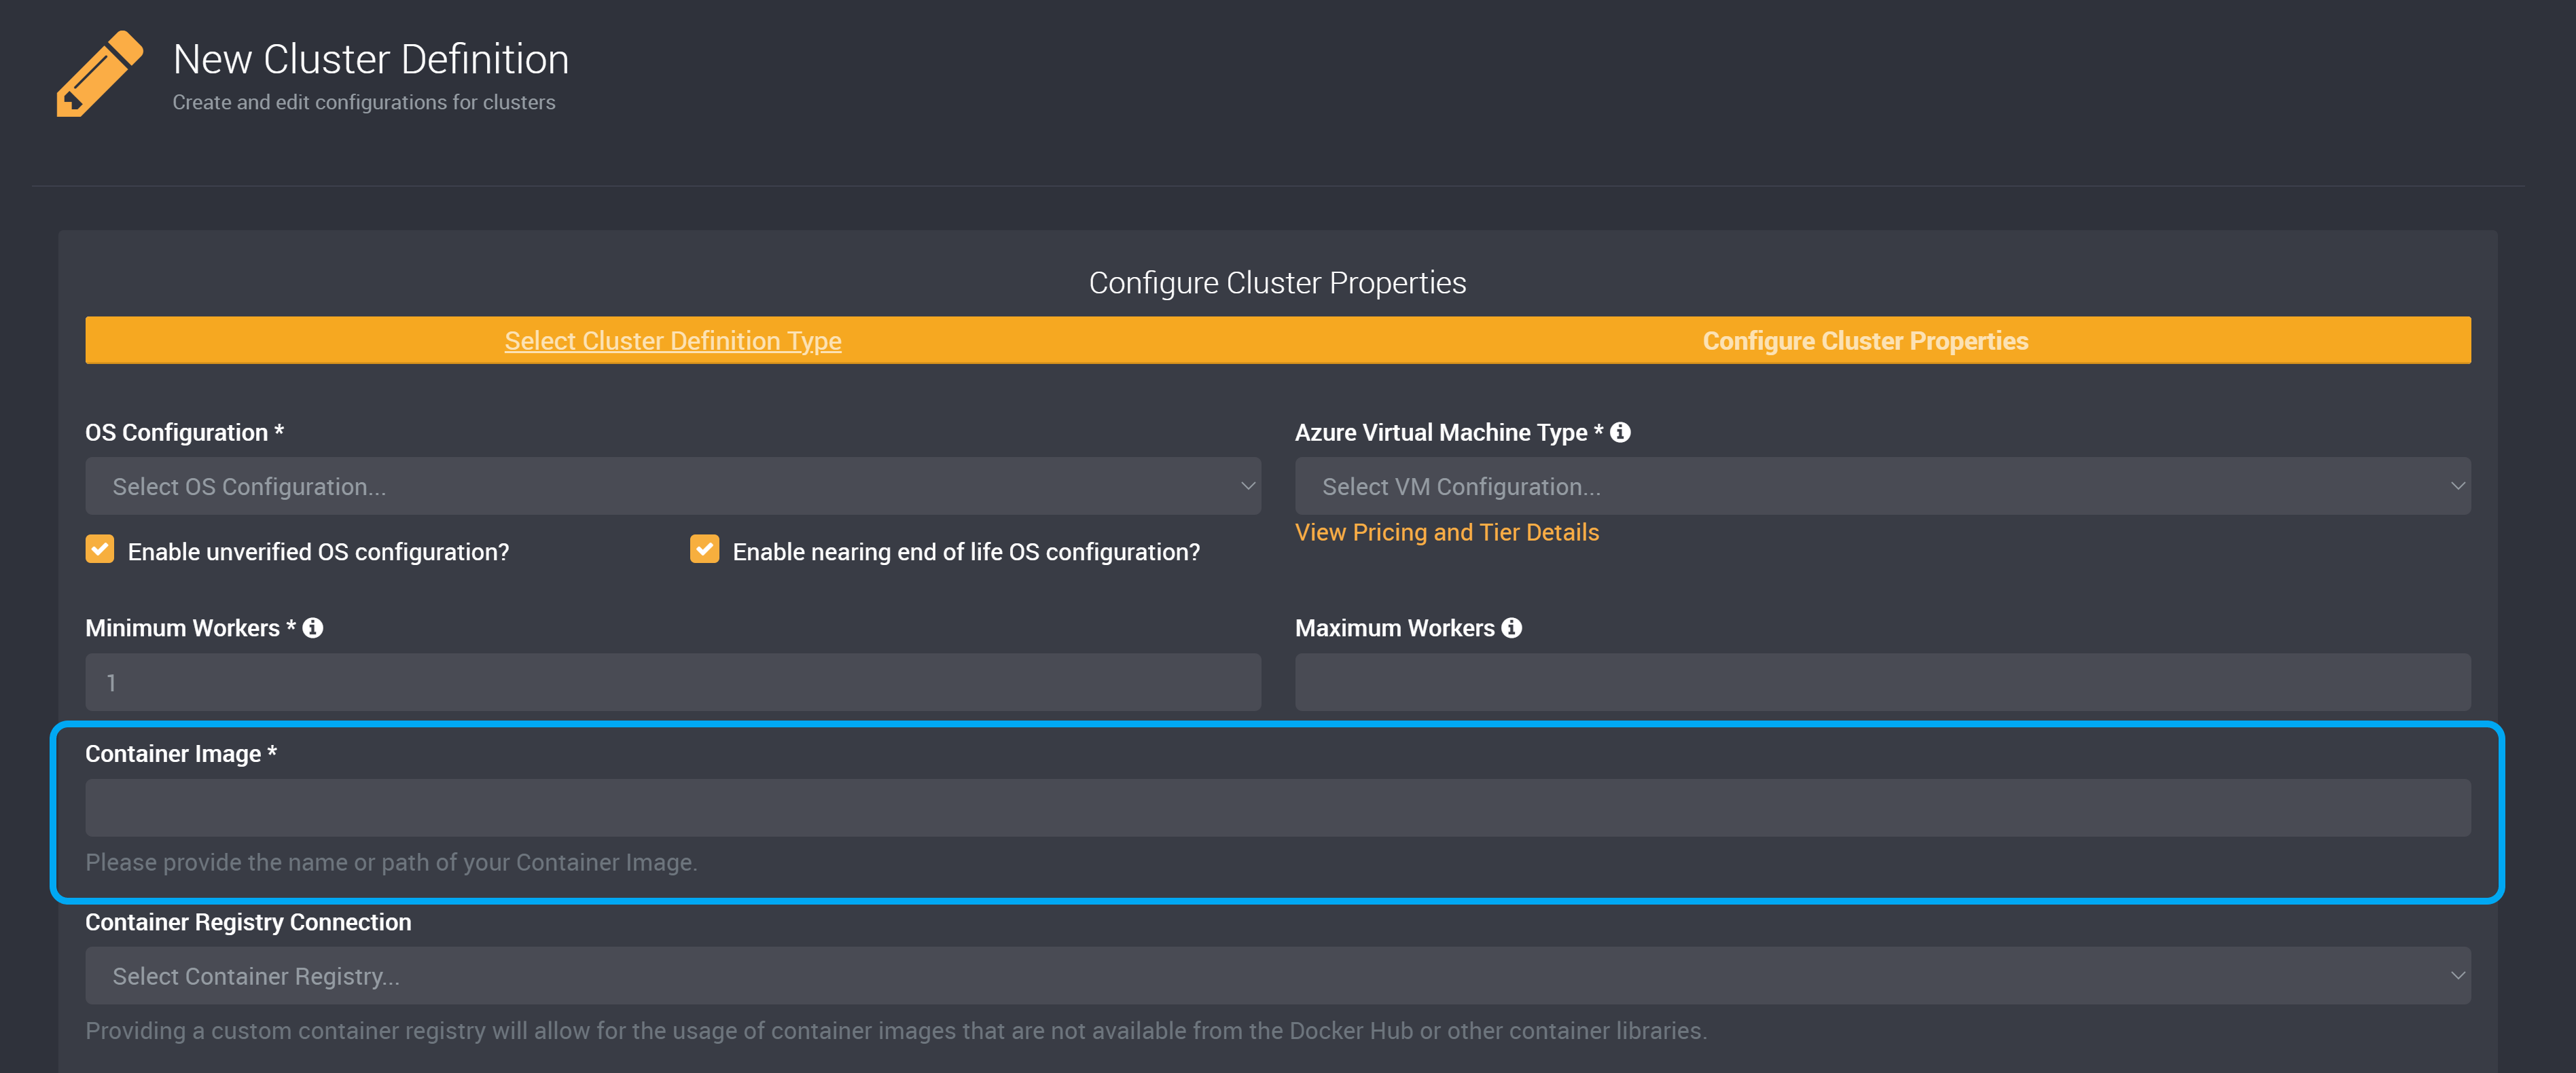This screenshot has height=1073, width=2576.
Task: Click the New Cluster Definition heading
Action: pyautogui.click(x=371, y=60)
